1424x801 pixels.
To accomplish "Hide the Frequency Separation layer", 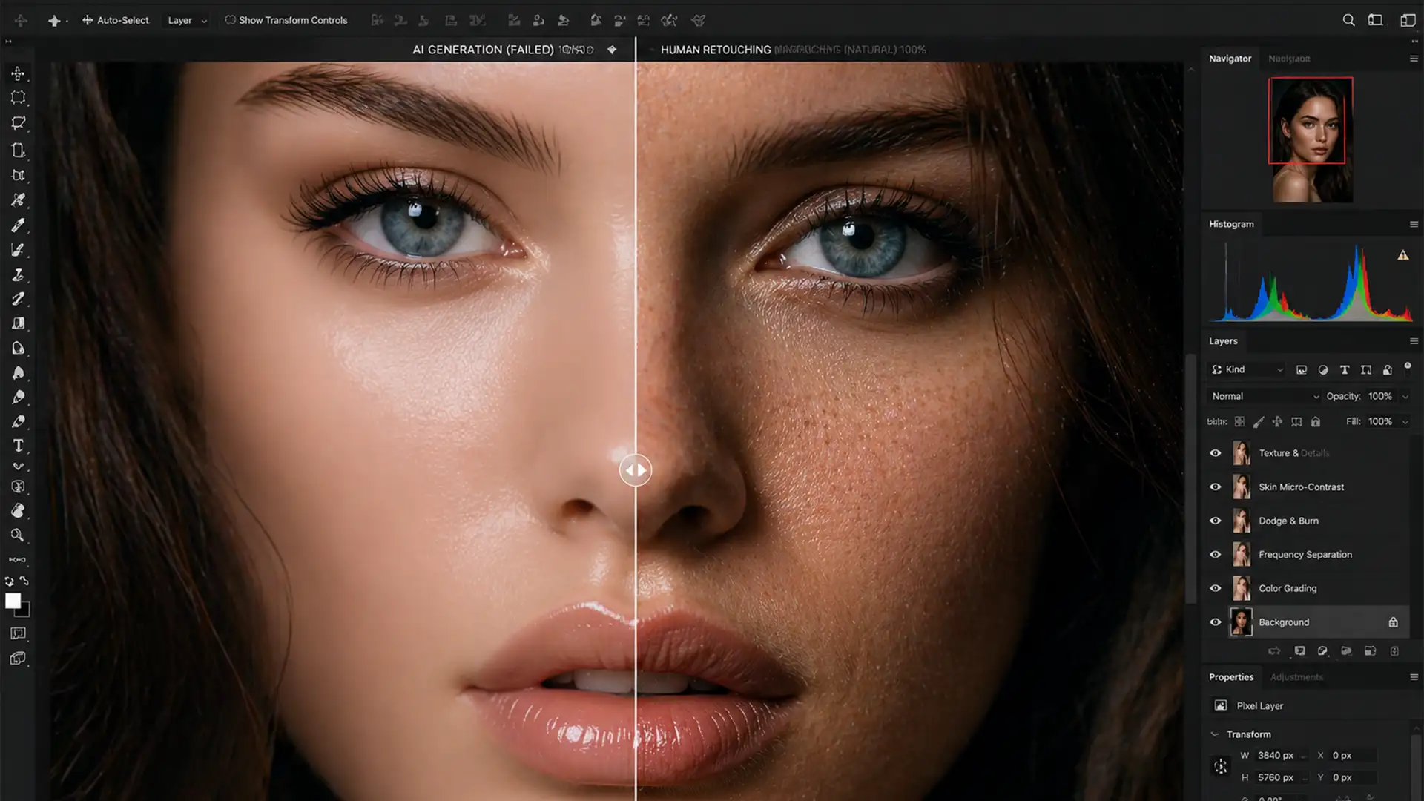I will (x=1216, y=554).
